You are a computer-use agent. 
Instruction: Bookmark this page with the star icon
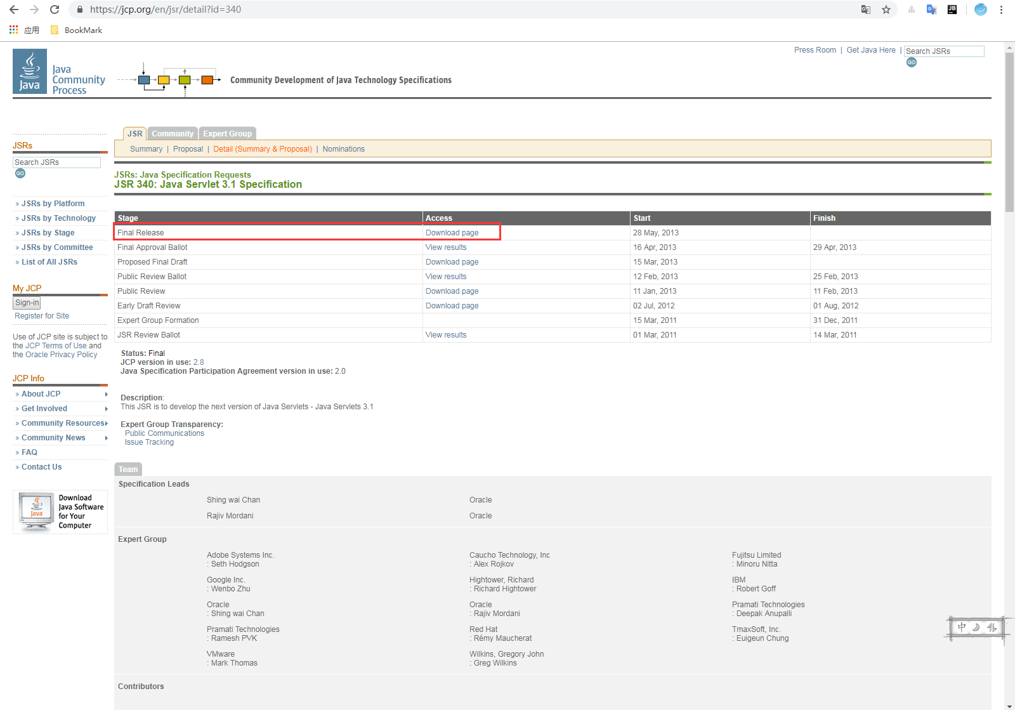click(x=886, y=10)
